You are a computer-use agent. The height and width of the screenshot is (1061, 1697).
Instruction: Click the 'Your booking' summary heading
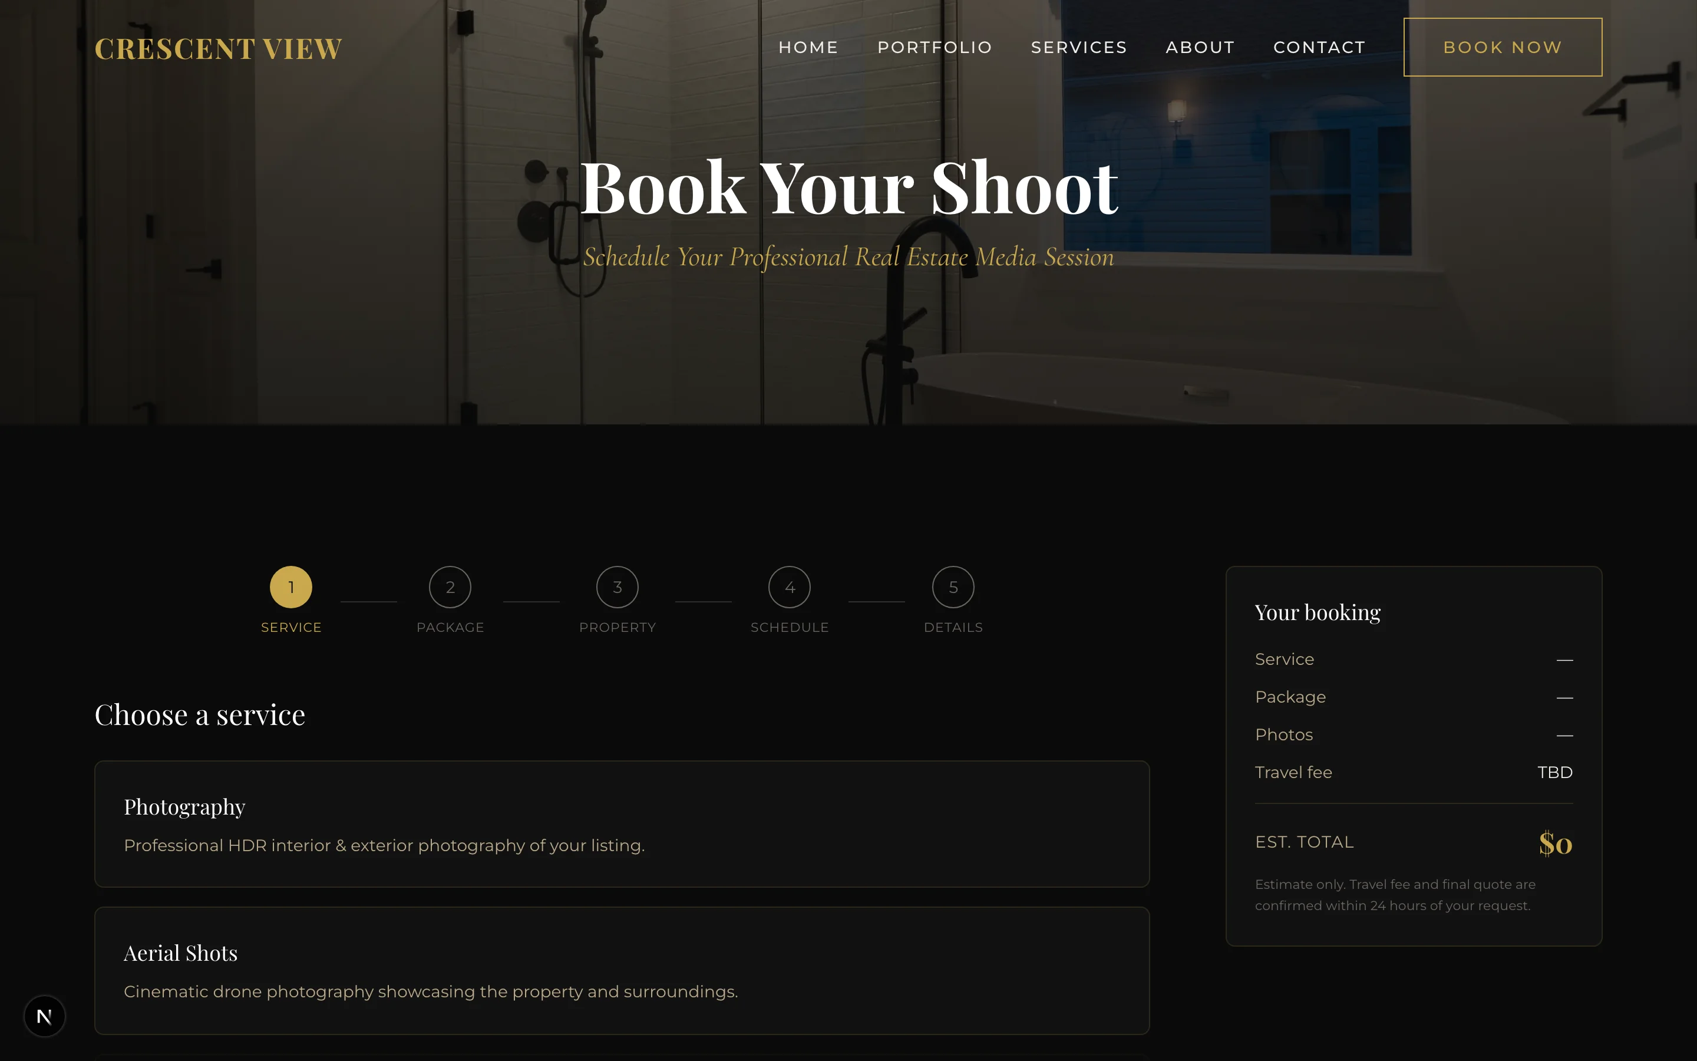click(x=1318, y=612)
